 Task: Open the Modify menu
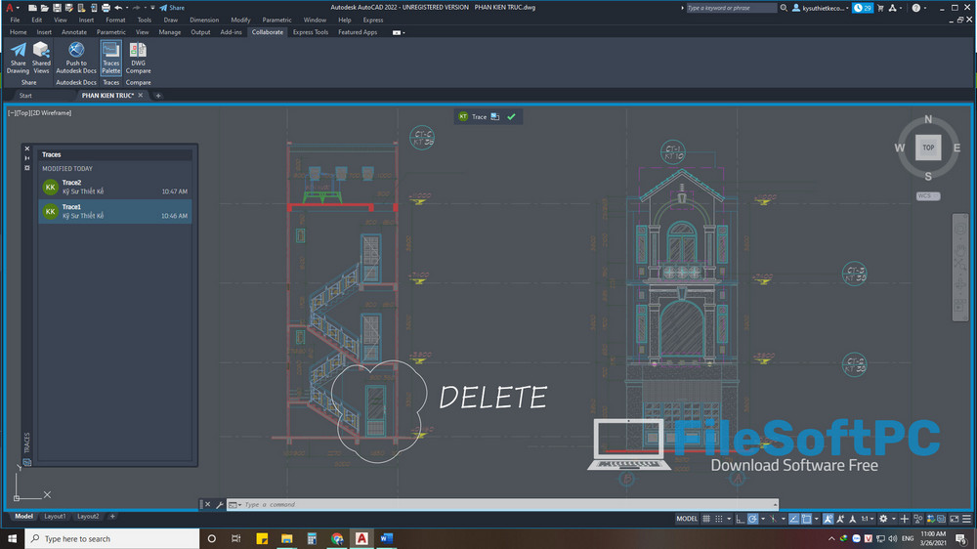click(x=240, y=20)
